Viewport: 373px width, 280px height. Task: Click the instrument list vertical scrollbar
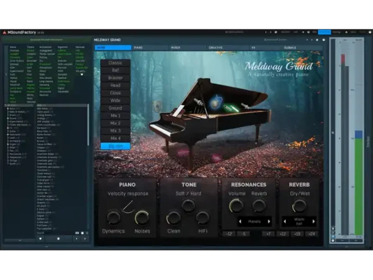point(88,125)
